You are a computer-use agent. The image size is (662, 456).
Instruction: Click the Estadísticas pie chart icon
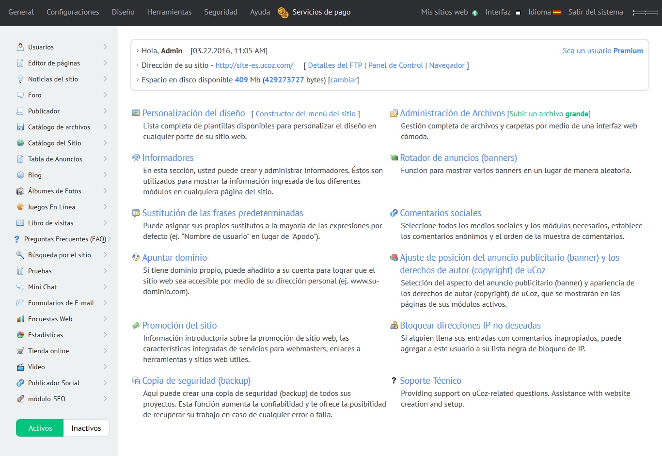point(20,335)
